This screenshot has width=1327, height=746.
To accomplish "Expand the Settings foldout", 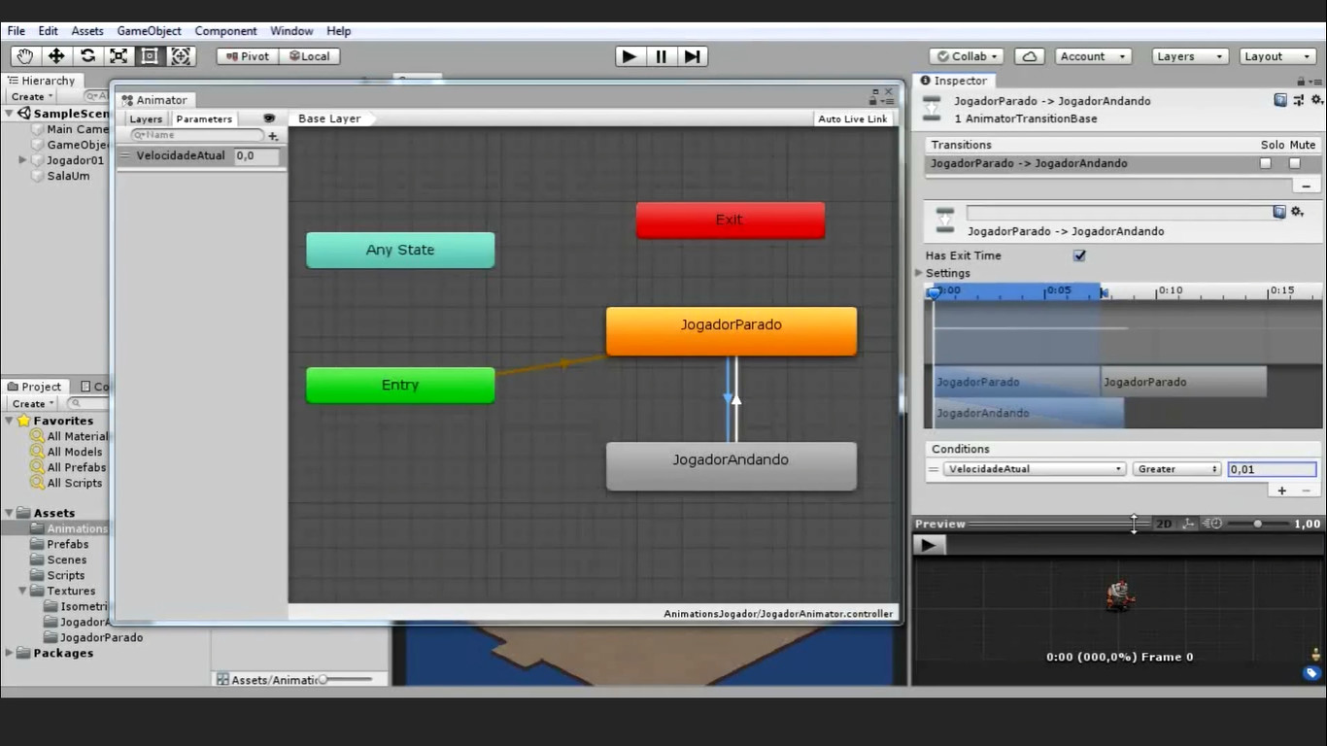I will (920, 273).
